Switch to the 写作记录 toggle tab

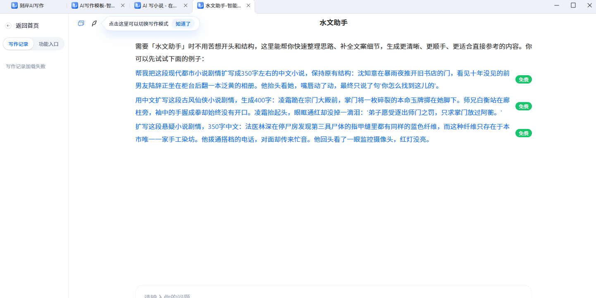(19, 44)
